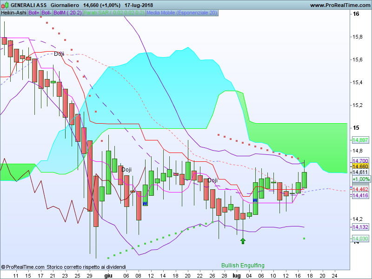Click the 15,4 price axis label

pyautogui.click(x=357, y=82)
